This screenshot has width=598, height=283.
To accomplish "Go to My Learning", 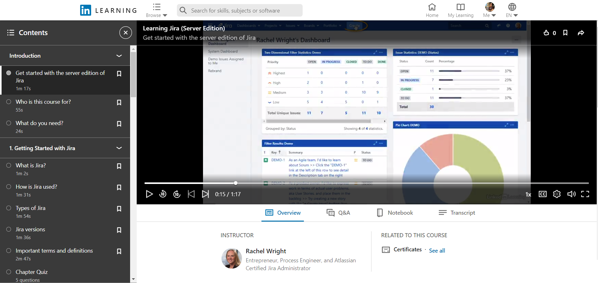I will coord(460,10).
